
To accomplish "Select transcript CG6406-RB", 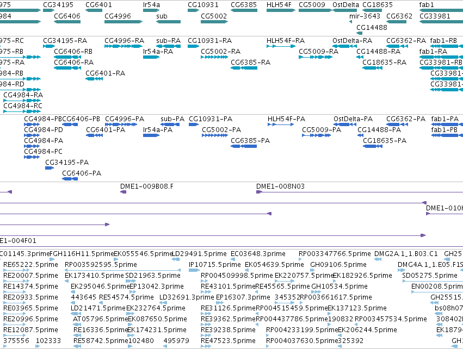I will click(x=67, y=57).
